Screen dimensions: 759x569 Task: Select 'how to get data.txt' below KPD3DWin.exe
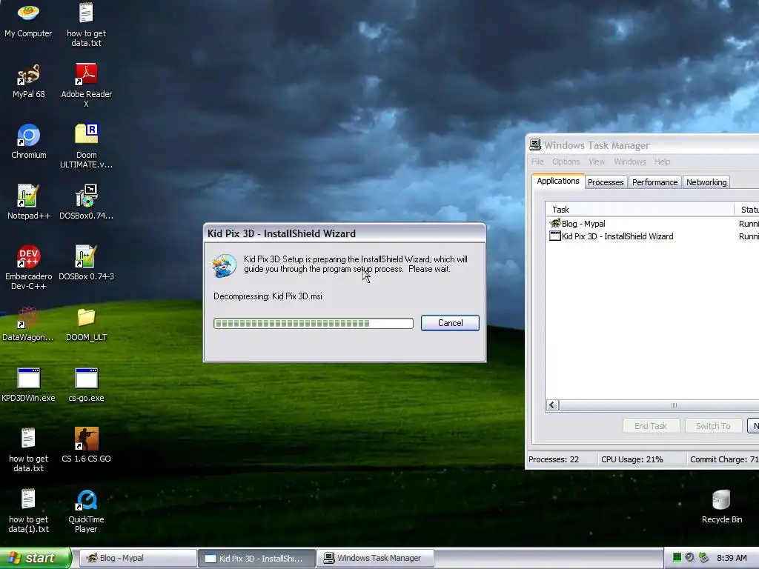coord(28,450)
